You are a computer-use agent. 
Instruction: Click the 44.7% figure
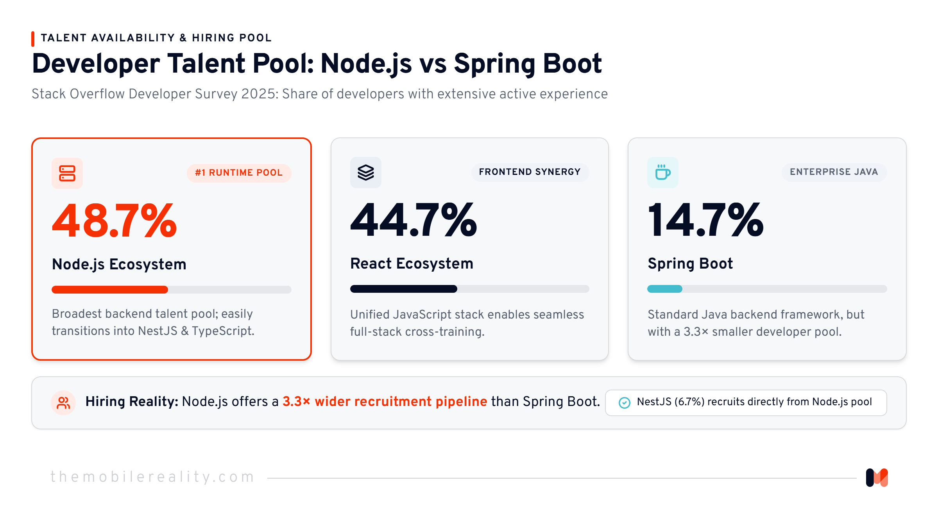coord(414,220)
